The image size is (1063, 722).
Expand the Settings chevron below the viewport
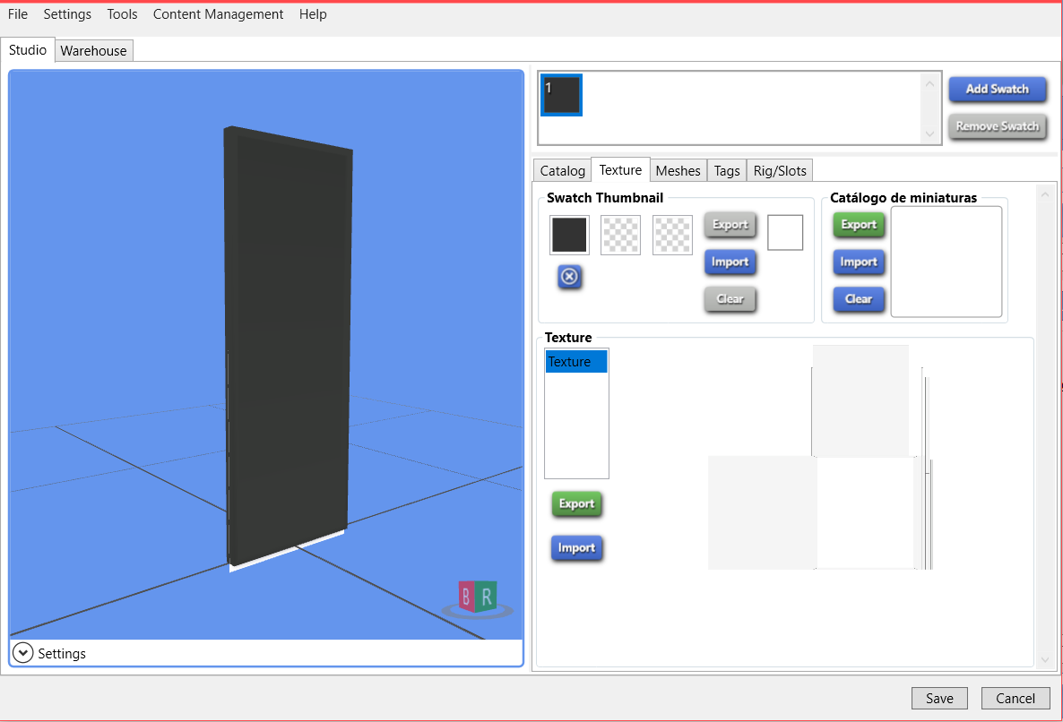click(x=24, y=653)
